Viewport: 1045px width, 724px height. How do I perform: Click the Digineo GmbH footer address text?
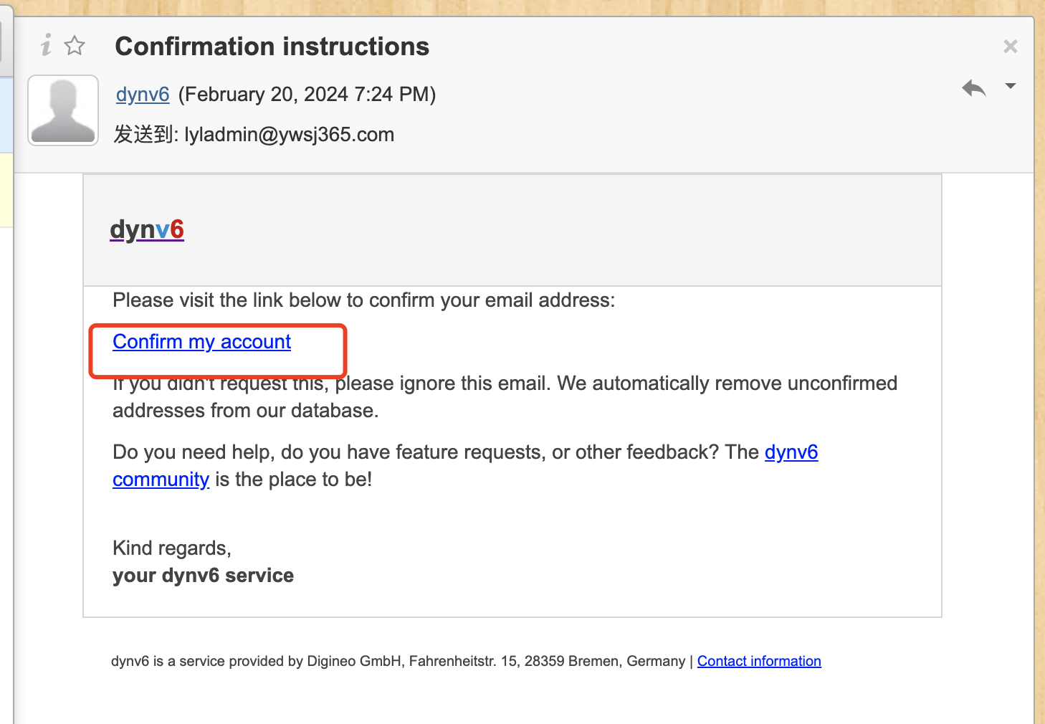coord(398,661)
